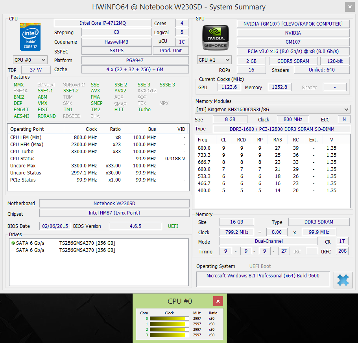Select the first SATA 6 Gb/s drive row
This screenshot has width=358, height=343.
coord(99,243)
